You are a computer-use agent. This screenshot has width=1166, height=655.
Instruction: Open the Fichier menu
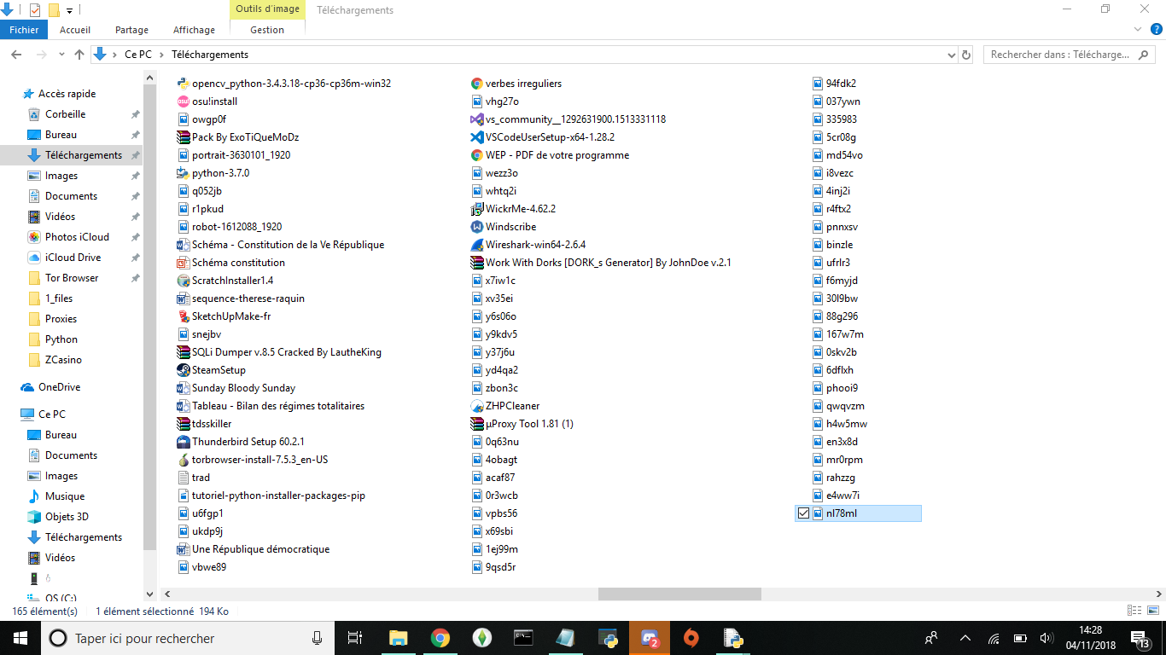tap(24, 30)
